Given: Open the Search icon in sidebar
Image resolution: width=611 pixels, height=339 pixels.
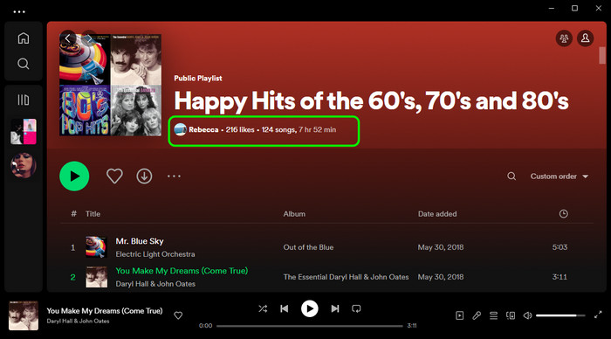Looking at the screenshot, I should [24, 64].
